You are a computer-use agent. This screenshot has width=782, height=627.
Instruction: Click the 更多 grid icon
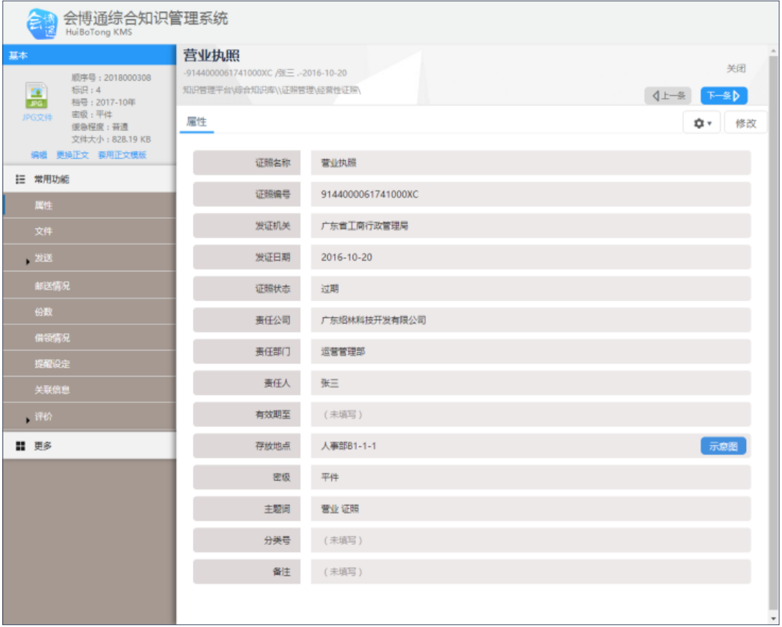click(21, 446)
